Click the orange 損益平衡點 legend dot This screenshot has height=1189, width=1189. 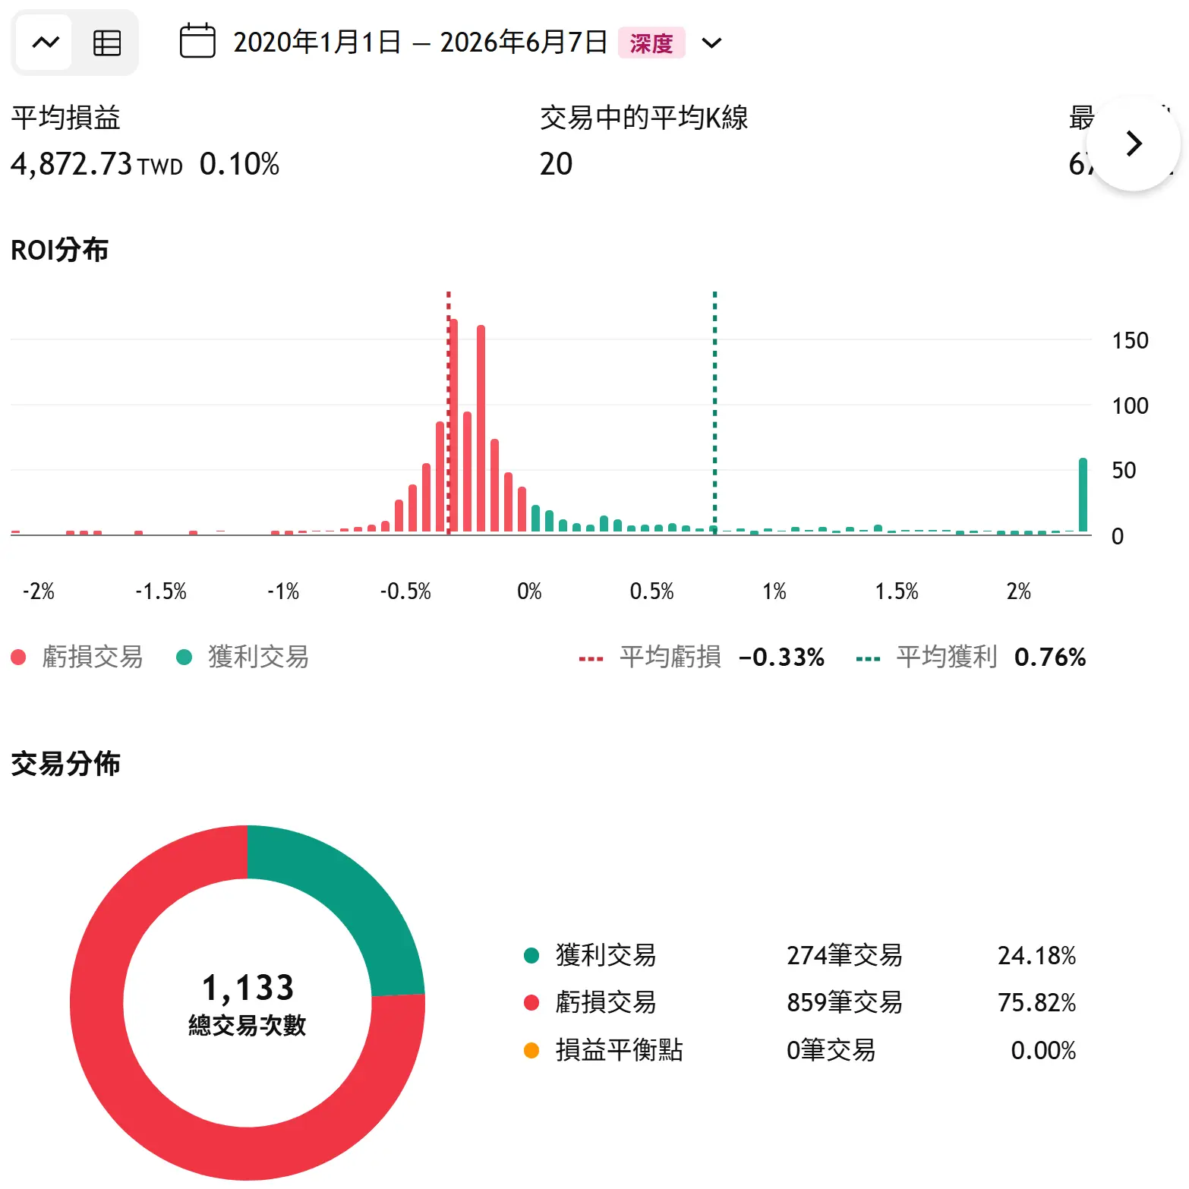[x=531, y=1051]
